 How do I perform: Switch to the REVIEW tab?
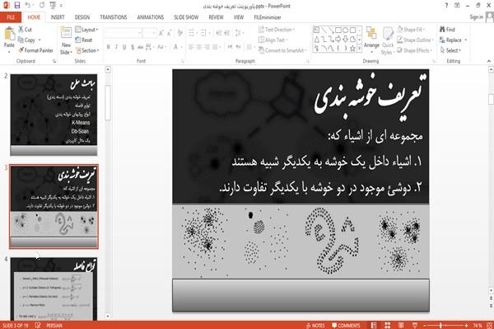point(216,17)
